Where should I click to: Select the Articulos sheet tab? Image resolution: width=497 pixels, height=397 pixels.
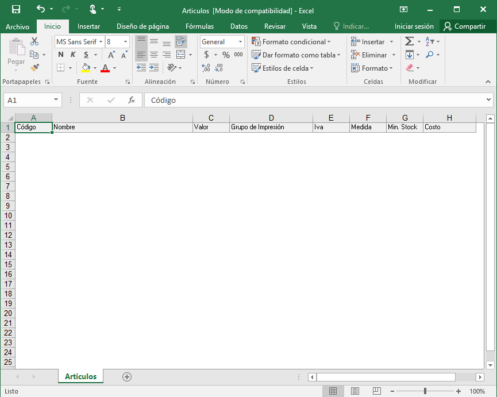click(x=80, y=377)
